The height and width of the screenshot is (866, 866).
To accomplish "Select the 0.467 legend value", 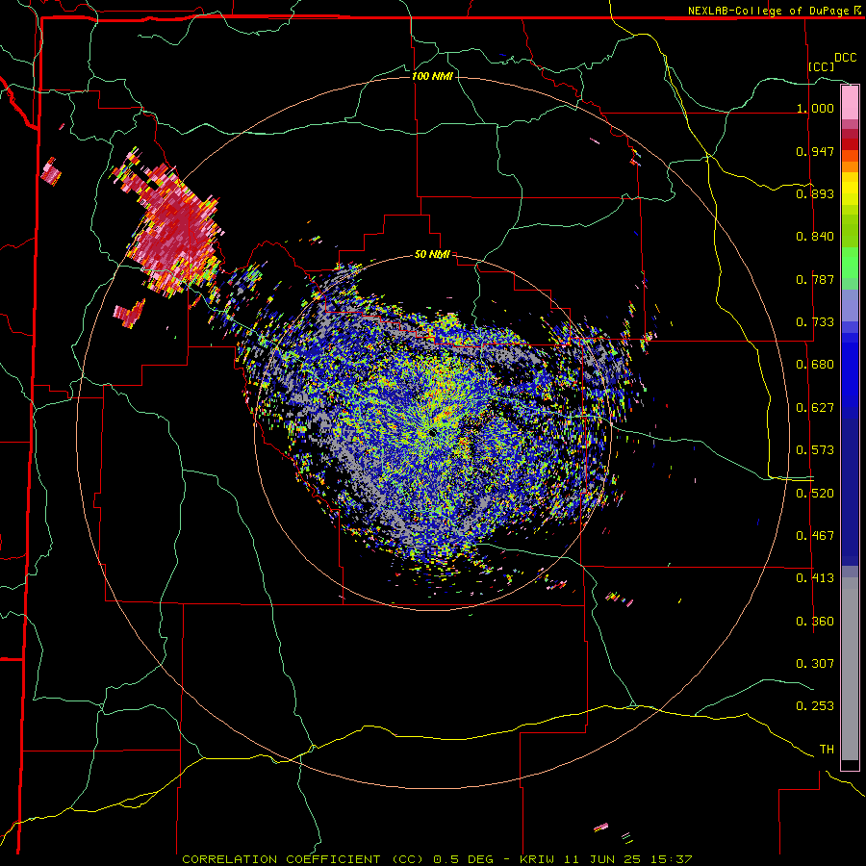I will [815, 536].
